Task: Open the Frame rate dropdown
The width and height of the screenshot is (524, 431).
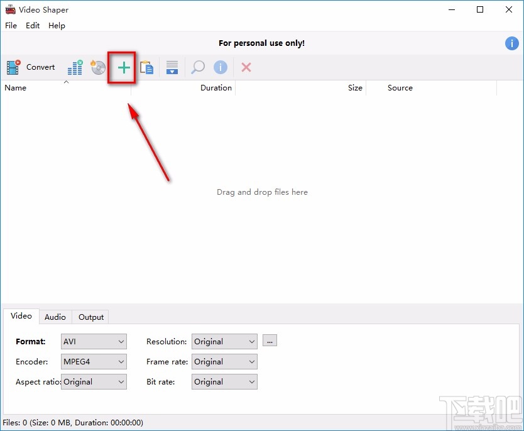Action: tap(224, 361)
